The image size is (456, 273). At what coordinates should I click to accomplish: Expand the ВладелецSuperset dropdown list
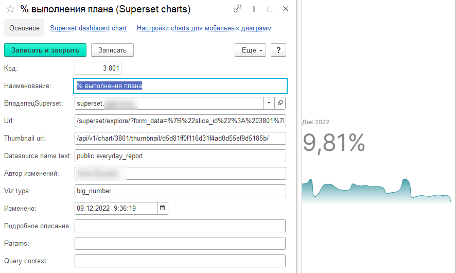click(x=269, y=103)
